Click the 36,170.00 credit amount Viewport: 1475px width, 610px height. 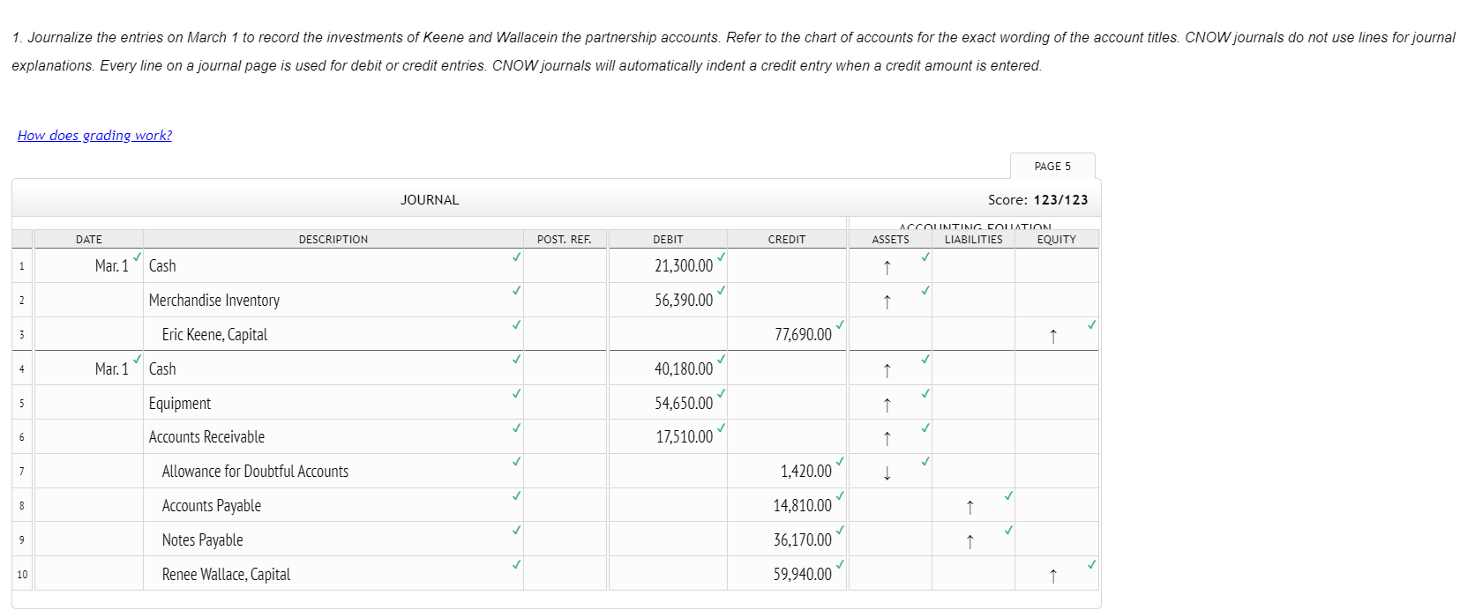[803, 539]
